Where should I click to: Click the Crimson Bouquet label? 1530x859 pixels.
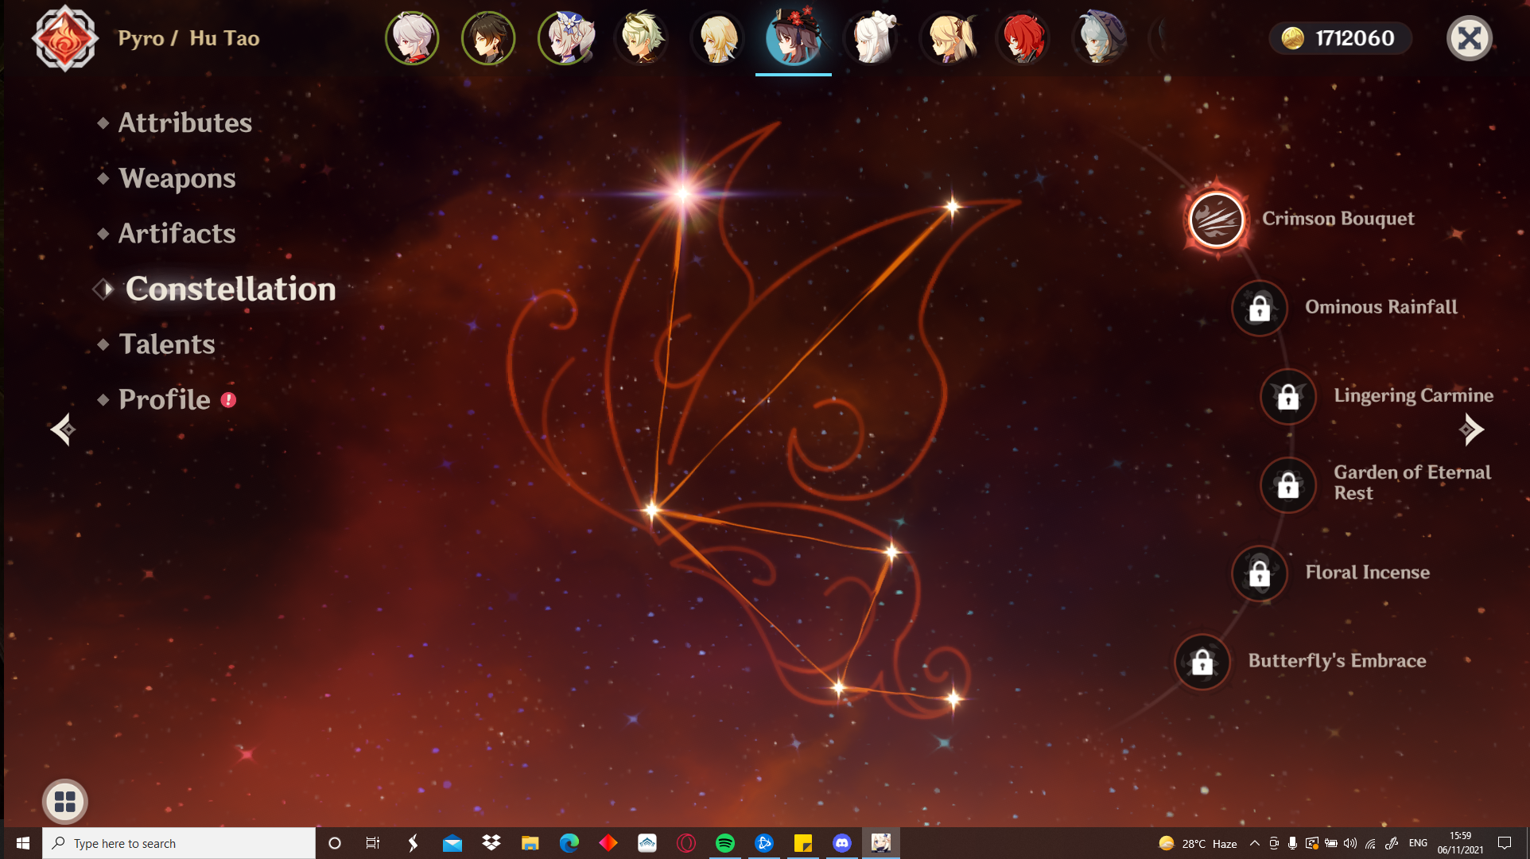pyautogui.click(x=1338, y=219)
